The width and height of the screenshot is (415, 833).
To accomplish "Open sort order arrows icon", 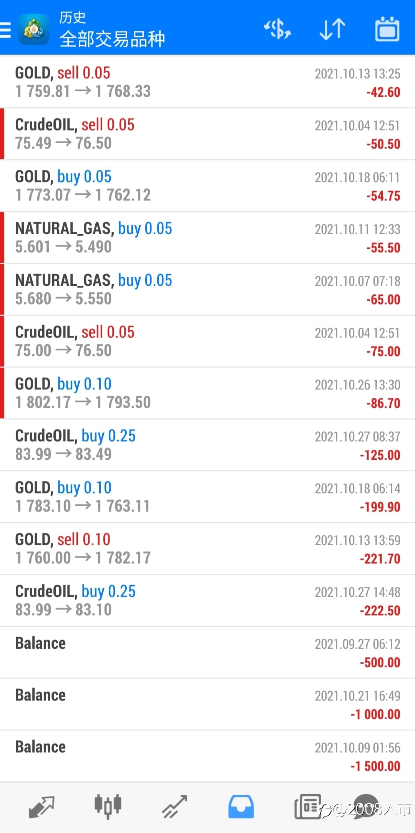I will pos(332,29).
